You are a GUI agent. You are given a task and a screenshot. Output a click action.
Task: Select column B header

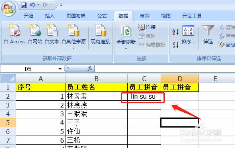coord(96,79)
